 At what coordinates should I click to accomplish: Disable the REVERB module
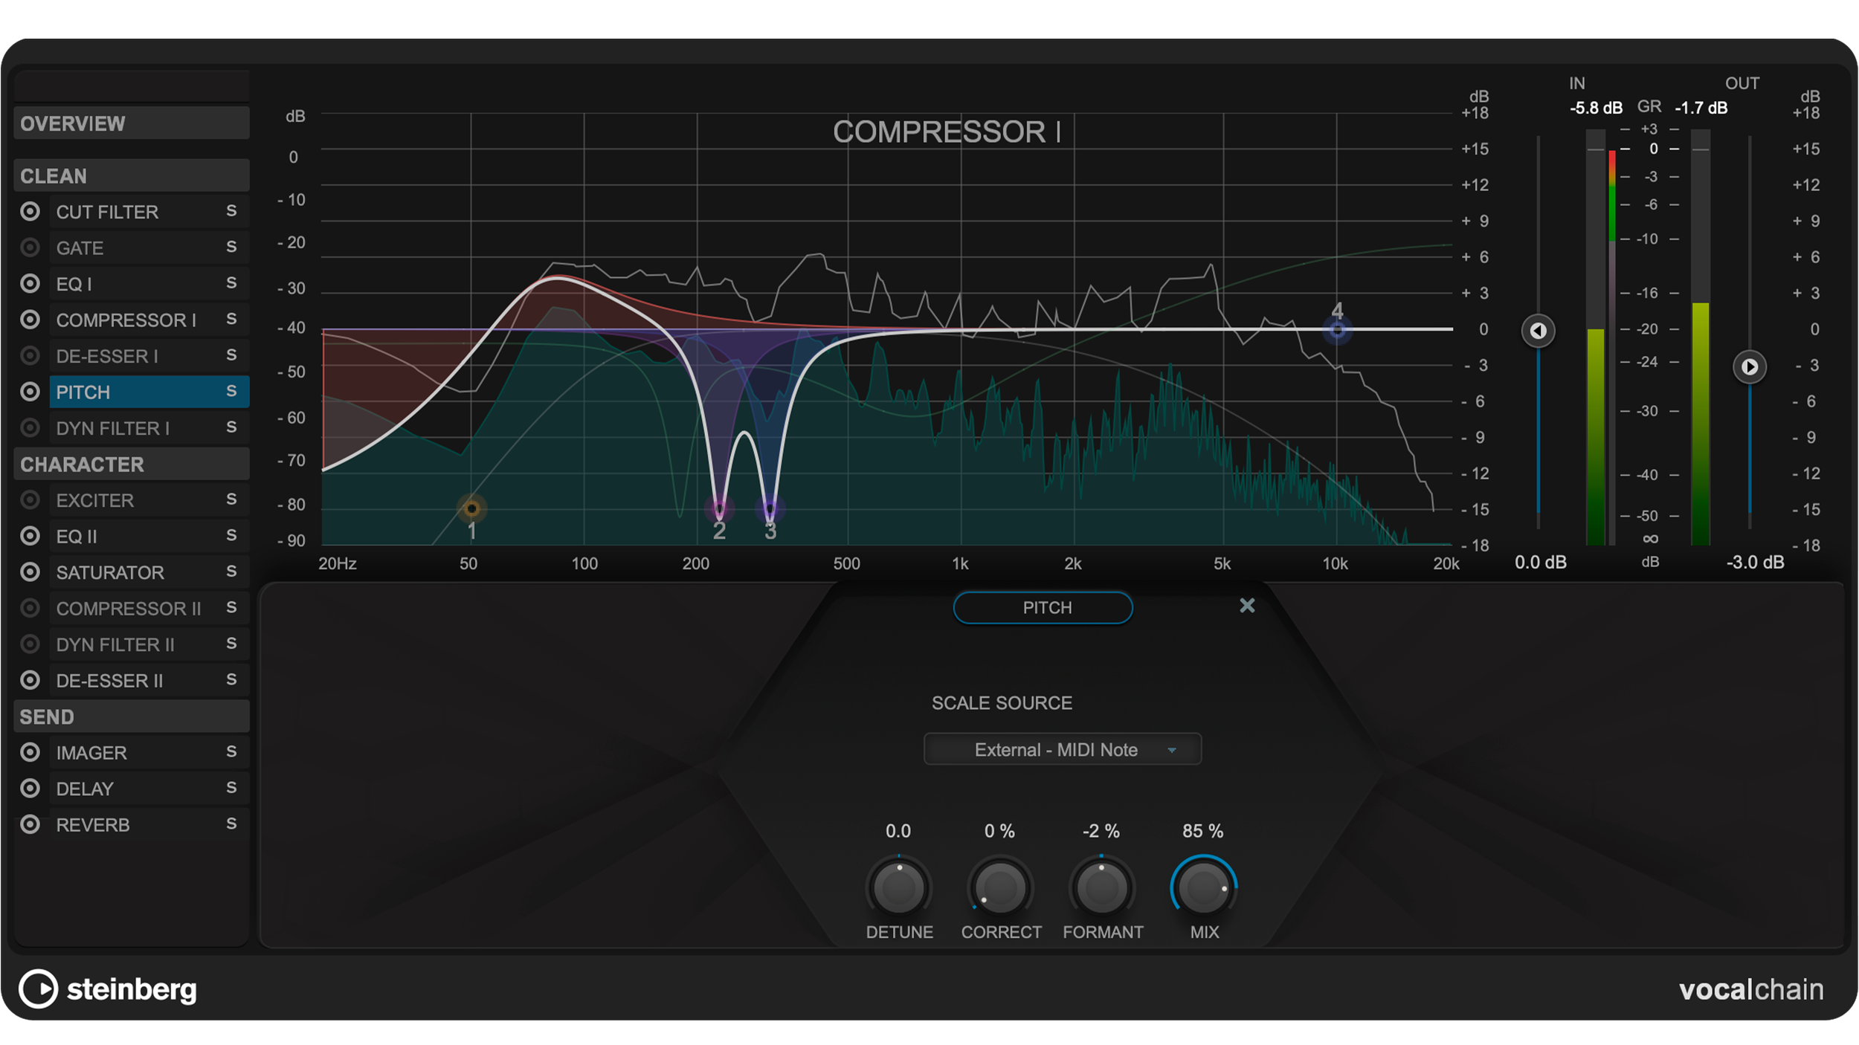[x=30, y=824]
